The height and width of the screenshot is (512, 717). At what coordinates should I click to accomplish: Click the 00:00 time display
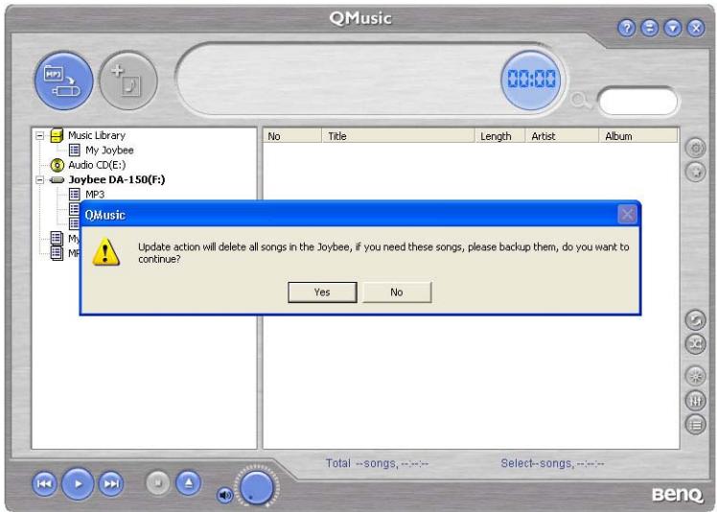[531, 80]
